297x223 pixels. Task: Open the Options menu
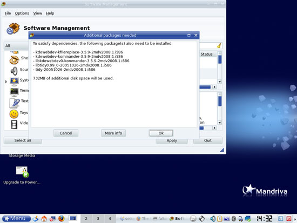coord(22,13)
